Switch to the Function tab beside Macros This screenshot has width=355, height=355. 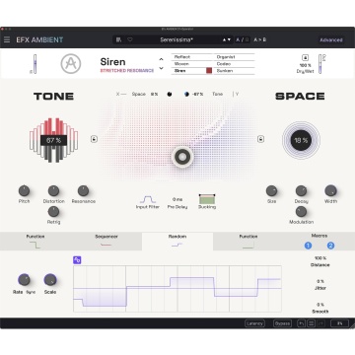pos(248,242)
